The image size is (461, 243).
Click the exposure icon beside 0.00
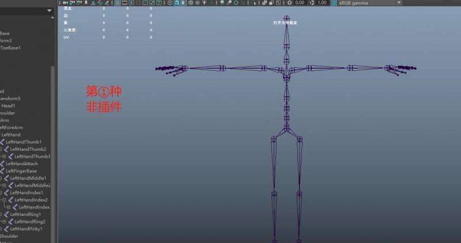290,3
